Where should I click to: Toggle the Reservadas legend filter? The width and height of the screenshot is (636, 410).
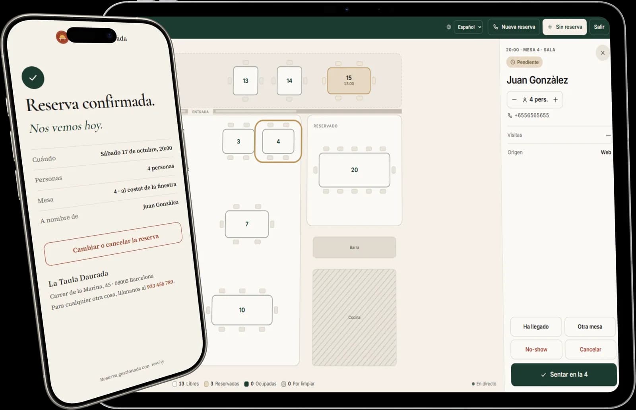tap(222, 384)
